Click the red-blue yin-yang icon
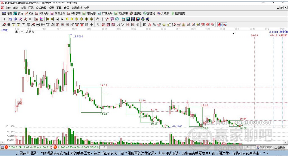The image size is (288, 156). 220,25
